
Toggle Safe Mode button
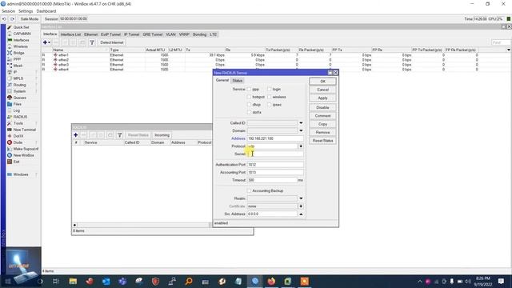pyautogui.click(x=30, y=19)
